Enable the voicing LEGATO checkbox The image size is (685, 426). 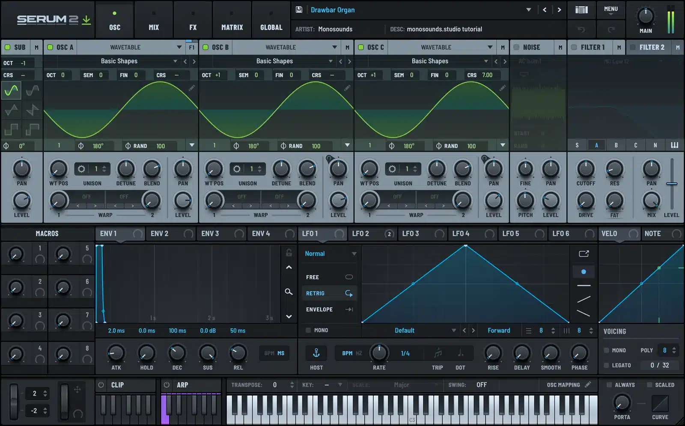pyautogui.click(x=606, y=365)
